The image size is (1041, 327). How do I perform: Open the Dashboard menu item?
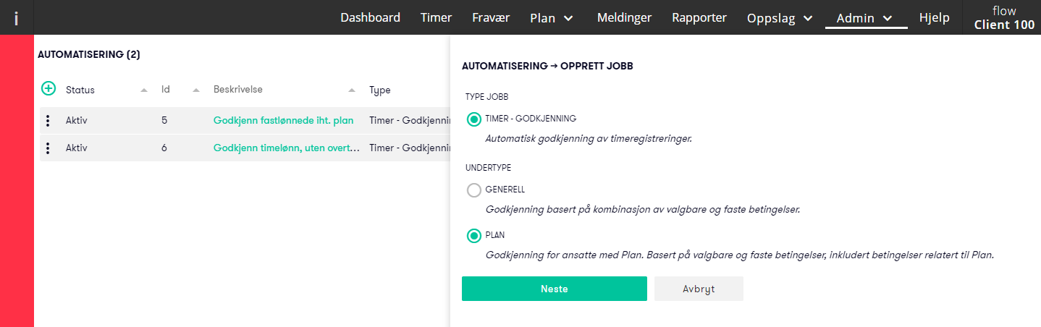tap(370, 18)
